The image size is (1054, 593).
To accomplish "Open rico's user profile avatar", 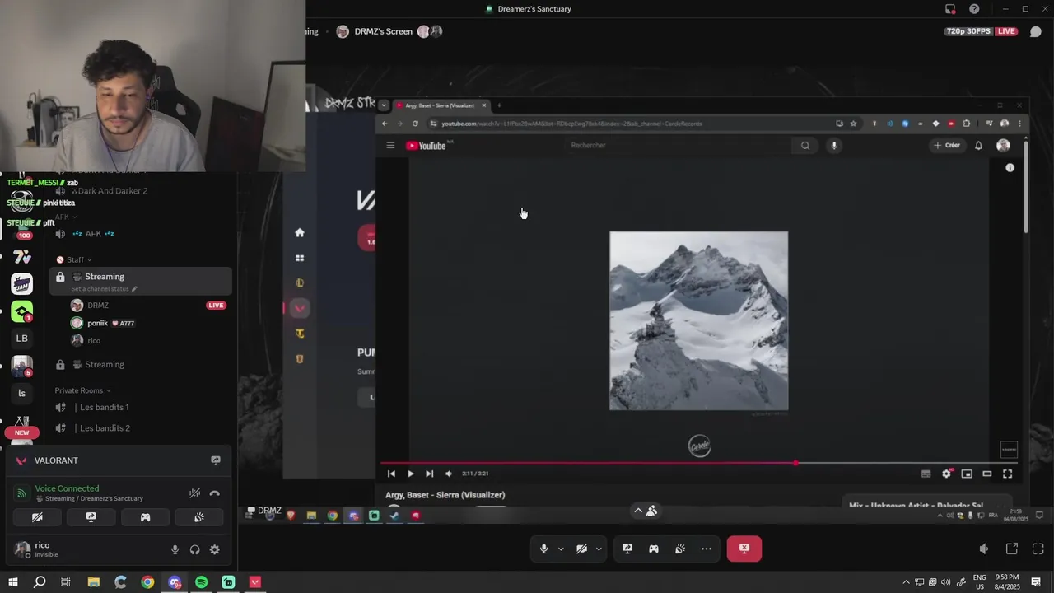I will [x=22, y=549].
